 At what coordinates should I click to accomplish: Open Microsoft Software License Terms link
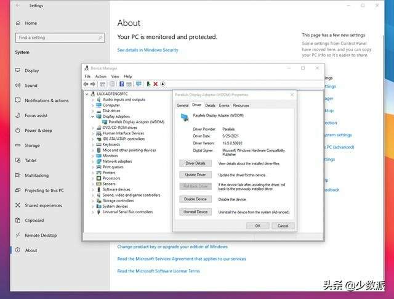[159, 271]
